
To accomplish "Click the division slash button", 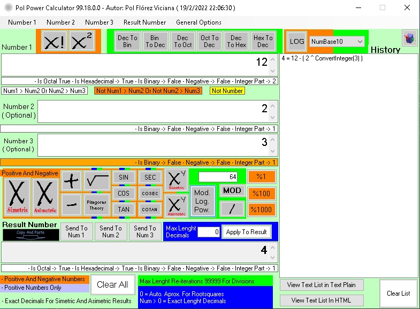I will tap(232, 208).
